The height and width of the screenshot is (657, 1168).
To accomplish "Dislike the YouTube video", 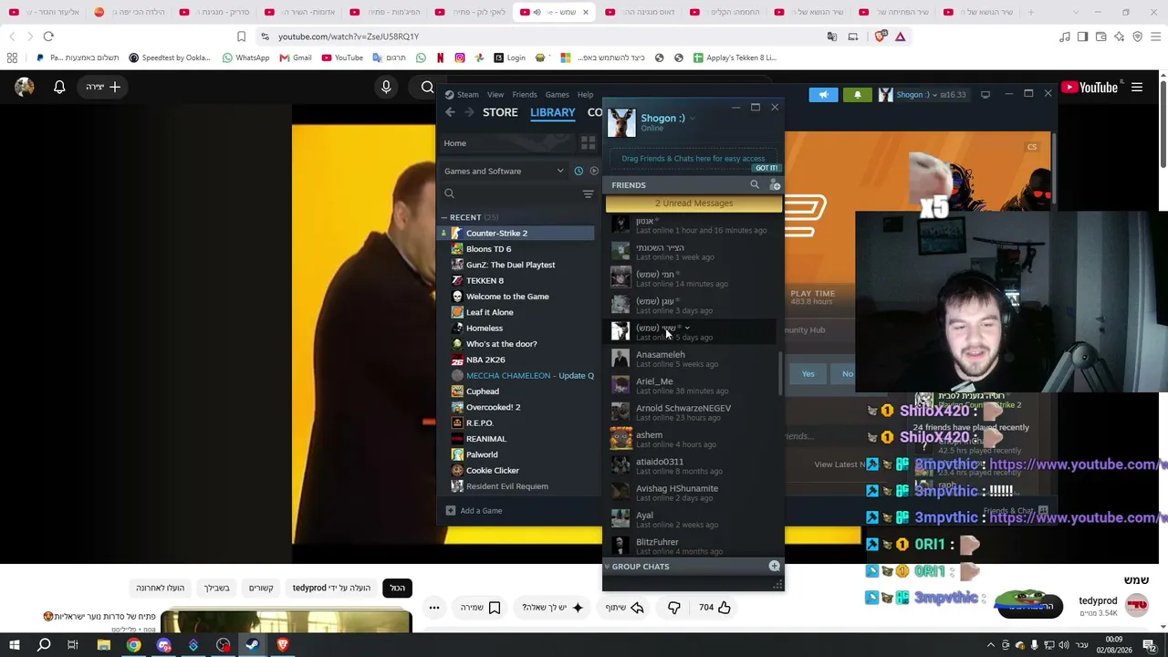I will [674, 607].
